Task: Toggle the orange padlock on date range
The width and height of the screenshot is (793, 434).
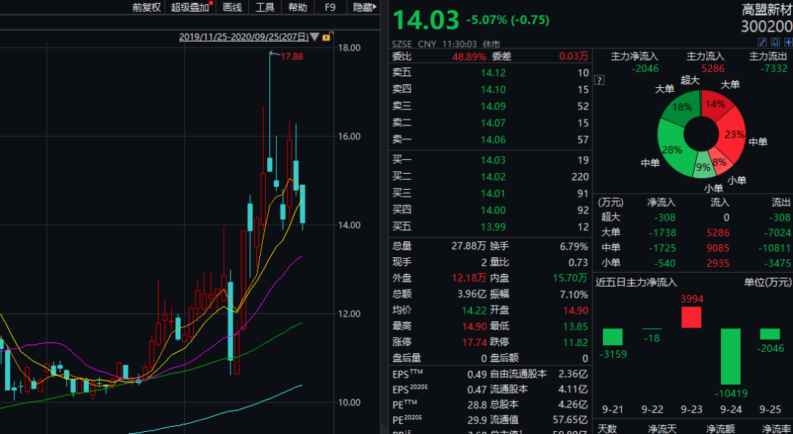Action: [x=327, y=37]
